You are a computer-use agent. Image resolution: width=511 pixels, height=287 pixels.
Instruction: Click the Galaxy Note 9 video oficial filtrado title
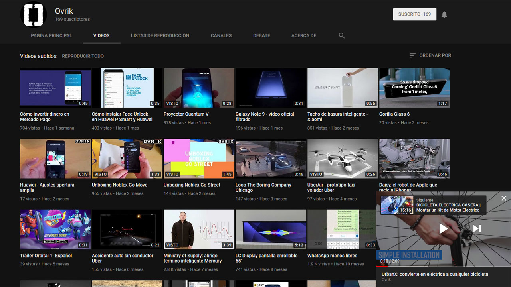(265, 117)
